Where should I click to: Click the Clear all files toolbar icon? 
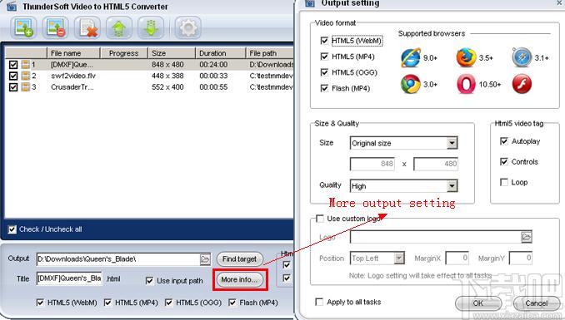87,27
